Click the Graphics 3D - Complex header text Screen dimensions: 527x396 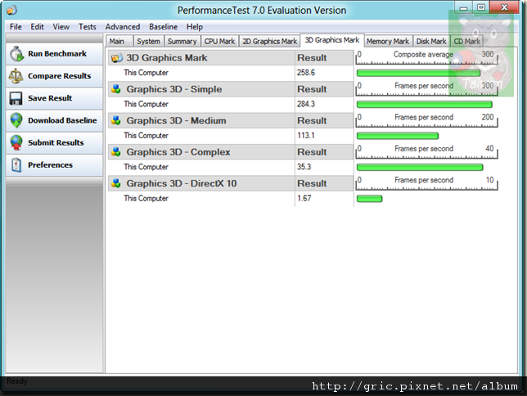[x=178, y=152]
